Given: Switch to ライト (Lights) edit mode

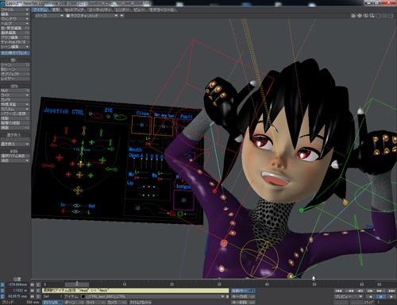Looking at the screenshot, I should pyautogui.click(x=94, y=303).
